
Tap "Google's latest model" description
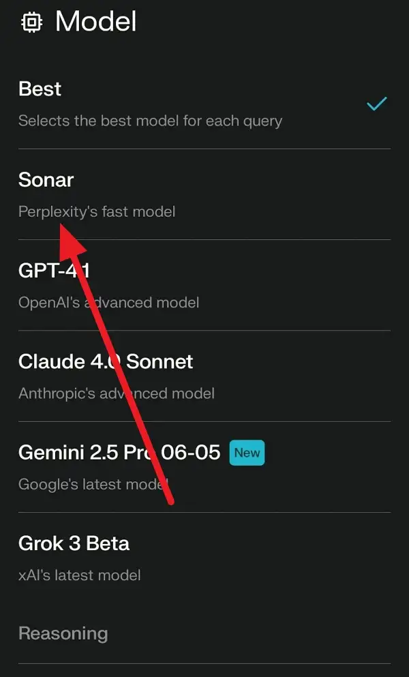coord(93,484)
